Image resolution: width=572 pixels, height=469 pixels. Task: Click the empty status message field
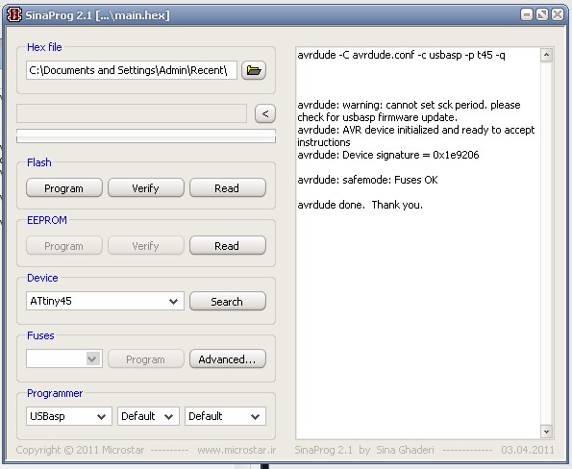click(132, 113)
